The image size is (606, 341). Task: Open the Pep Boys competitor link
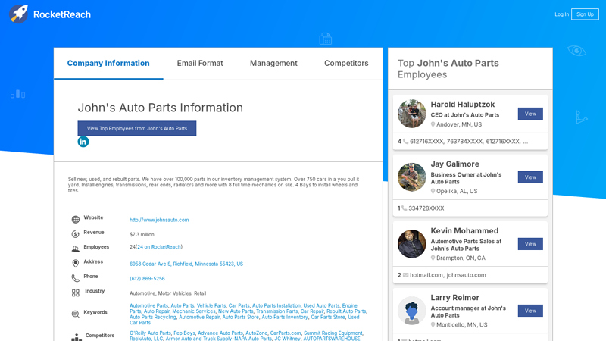tap(184, 333)
